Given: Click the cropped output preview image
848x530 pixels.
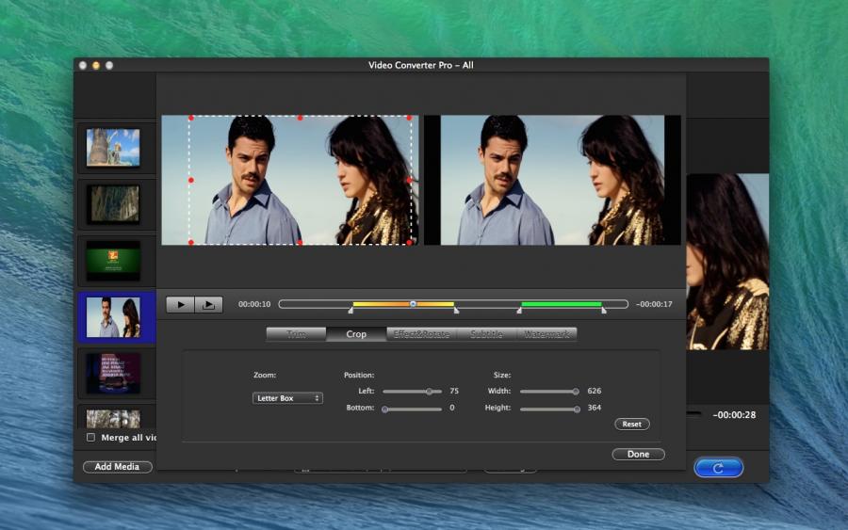Looking at the screenshot, I should point(552,180).
